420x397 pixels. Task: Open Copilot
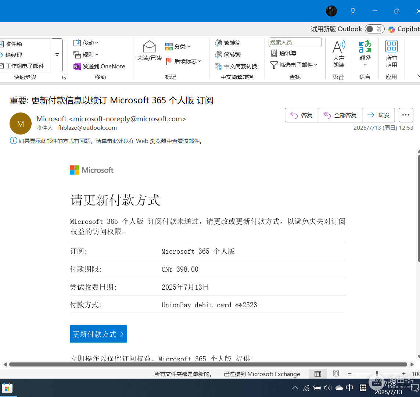coord(404,29)
